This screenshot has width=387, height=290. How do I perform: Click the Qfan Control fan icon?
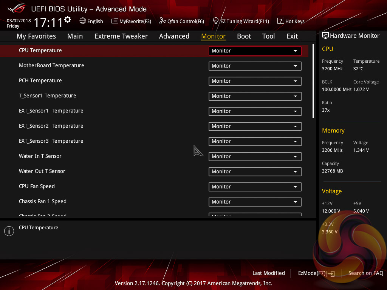point(163,21)
